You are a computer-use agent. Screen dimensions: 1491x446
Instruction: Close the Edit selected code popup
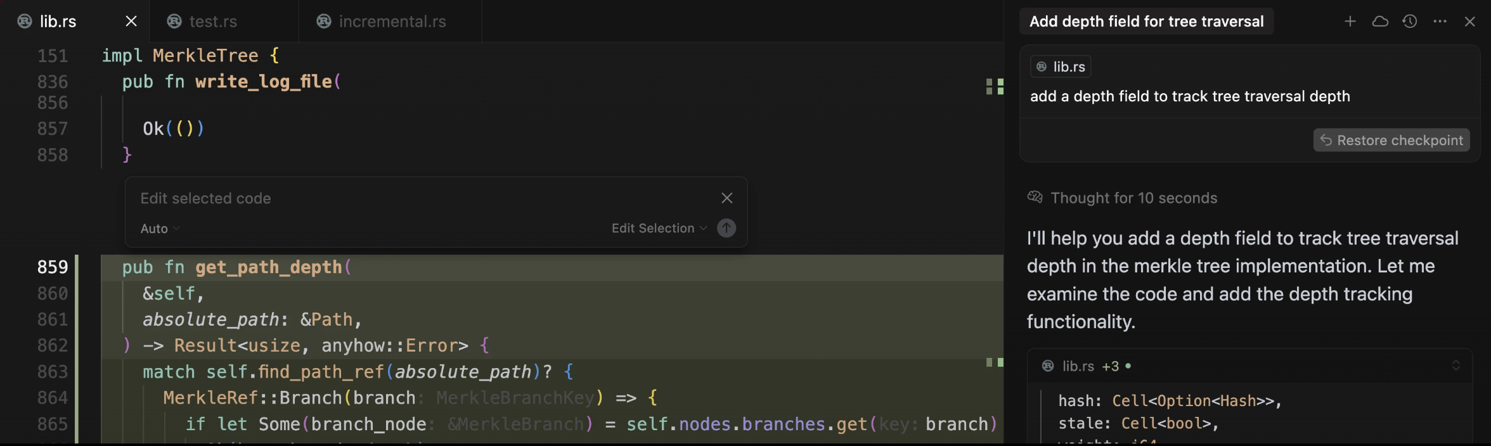[x=727, y=198]
